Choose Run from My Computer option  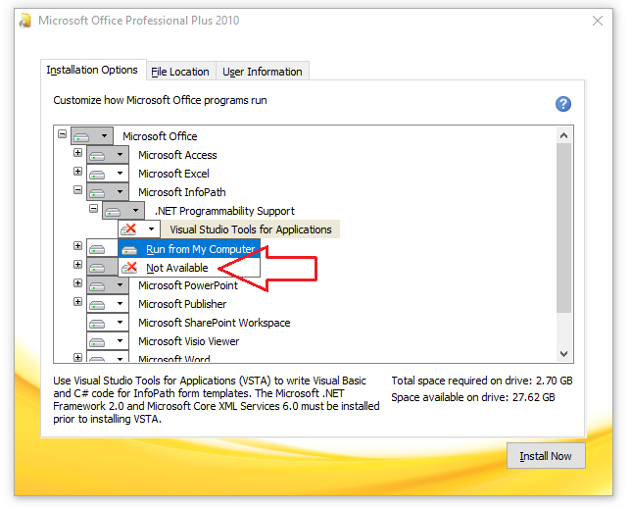pyautogui.click(x=189, y=249)
